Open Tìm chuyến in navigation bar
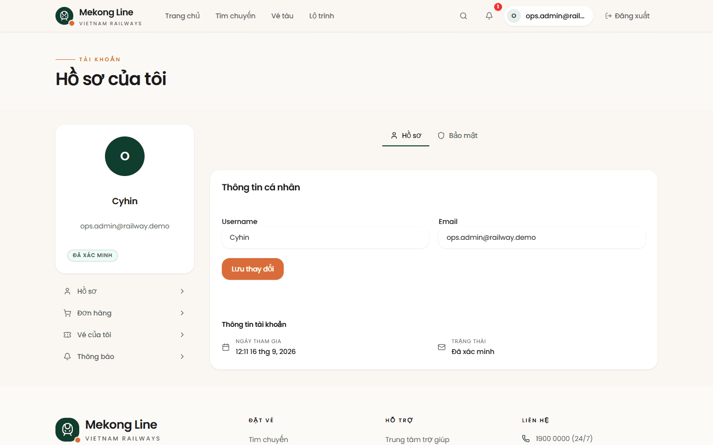 tap(235, 16)
